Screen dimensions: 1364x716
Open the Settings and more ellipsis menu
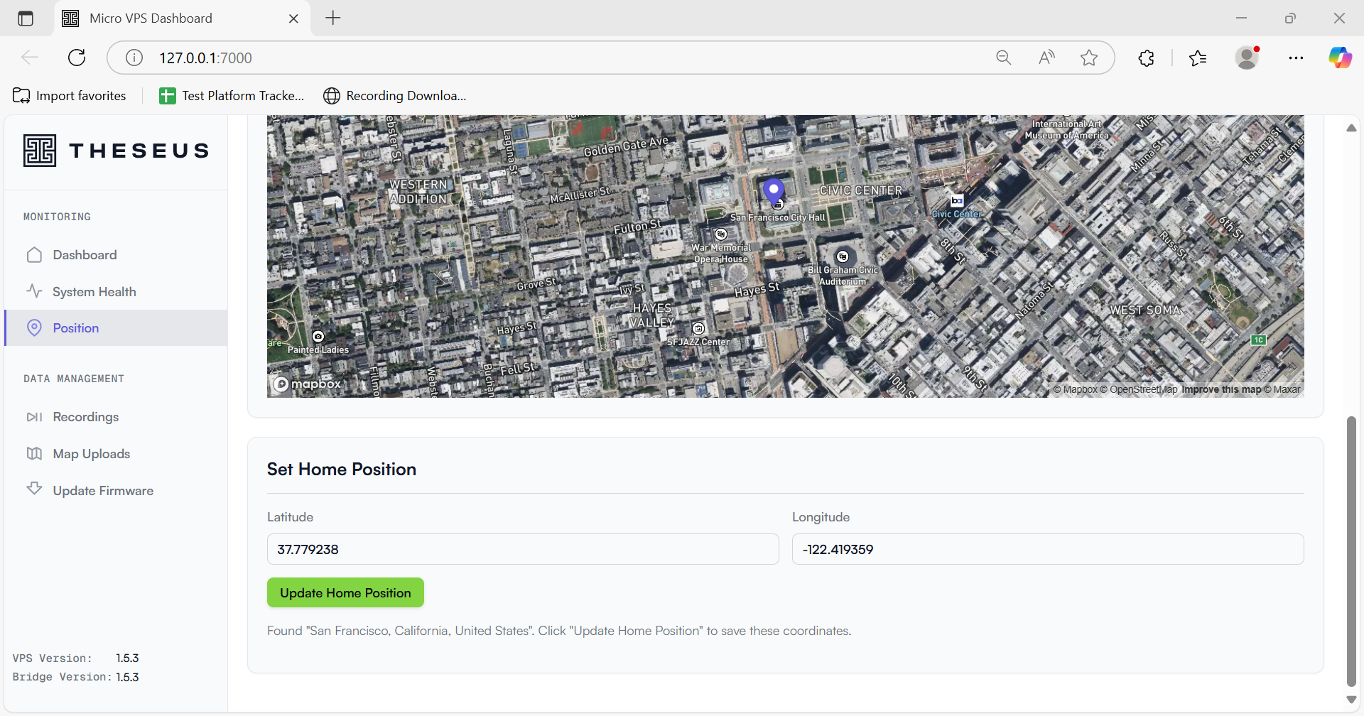click(1296, 58)
